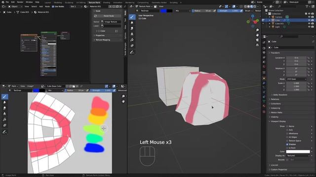Select the Fill tool in image editor toolbar
Image resolution: width=316 pixels, height=177 pixels.
4,119
